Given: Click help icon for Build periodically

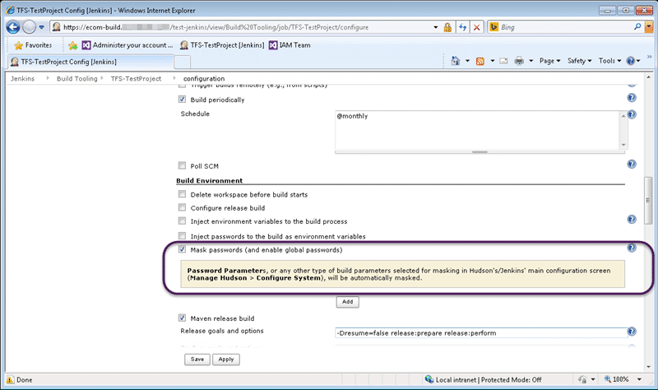Looking at the screenshot, I should [x=632, y=98].
